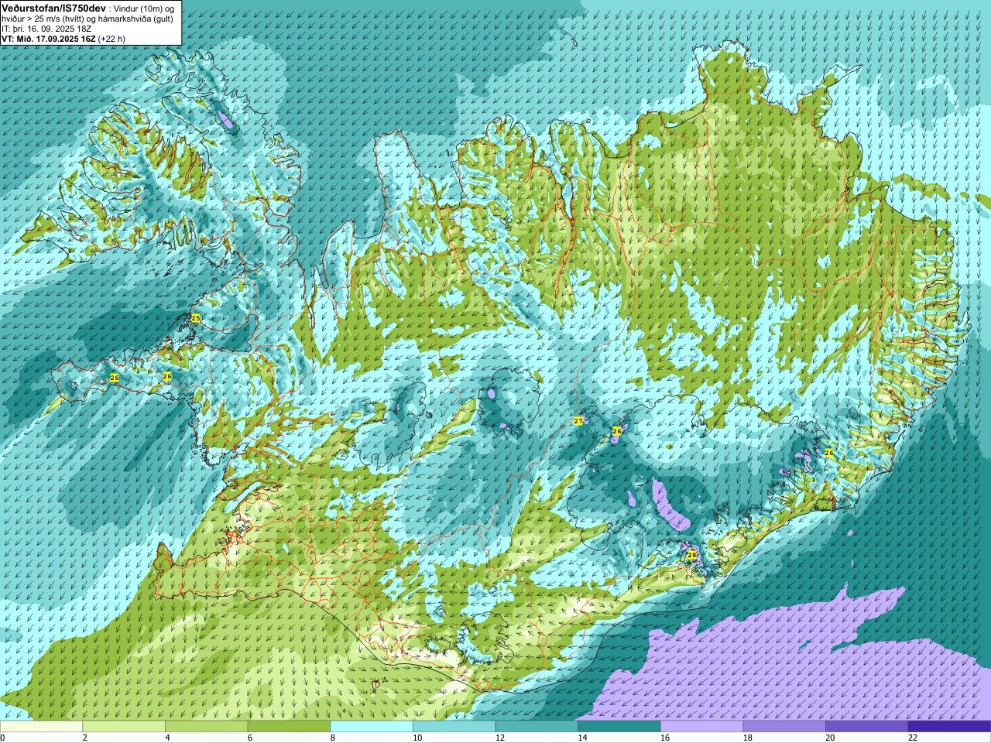
Task: Click the '14' tick label on the color scale
Action: (x=582, y=738)
